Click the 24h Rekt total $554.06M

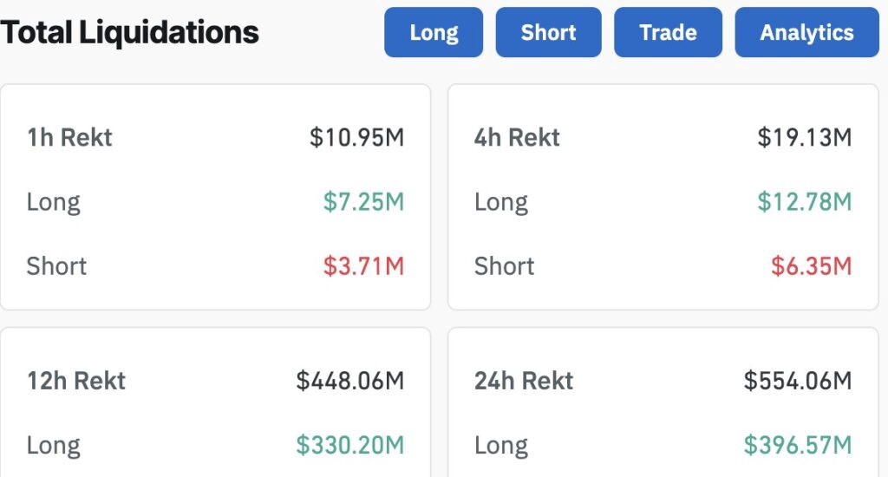[x=797, y=381]
